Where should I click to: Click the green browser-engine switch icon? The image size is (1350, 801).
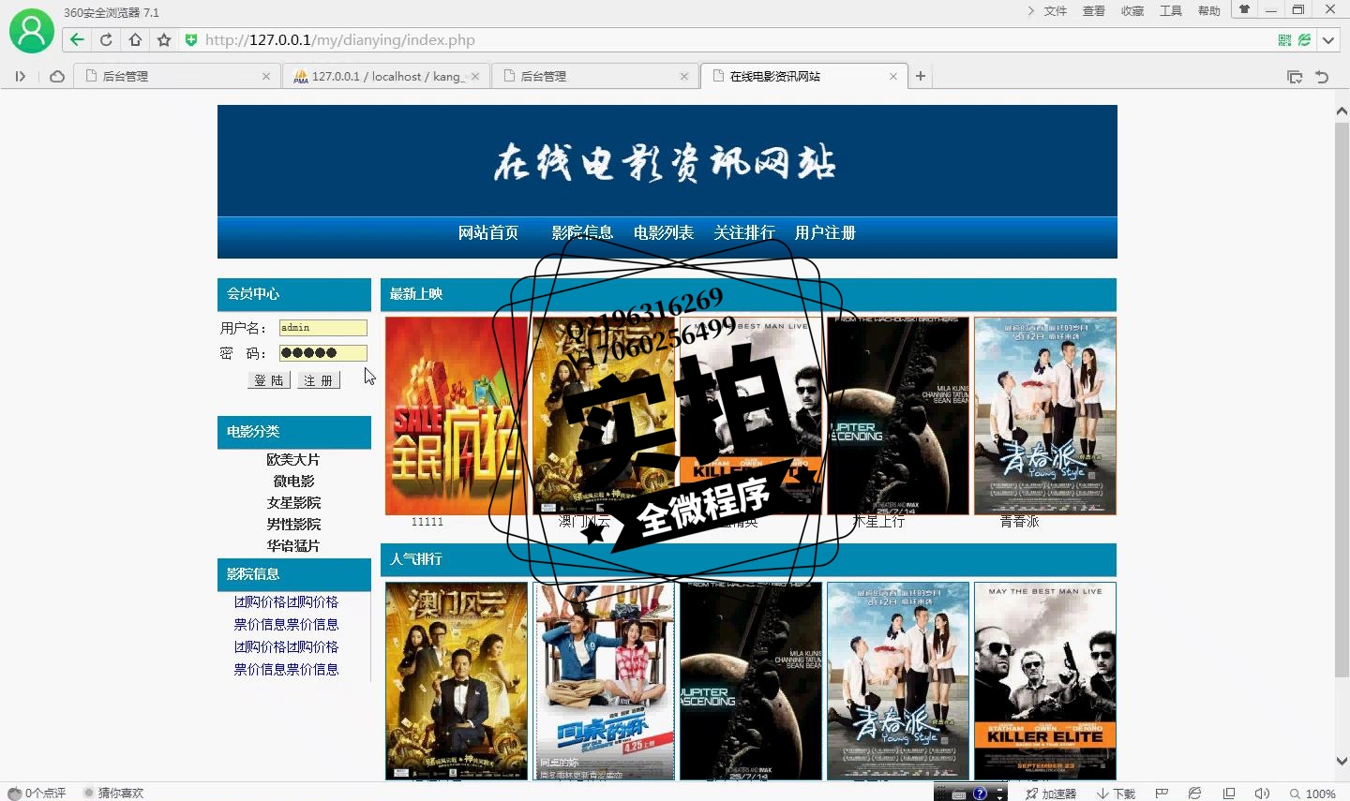click(x=1304, y=40)
